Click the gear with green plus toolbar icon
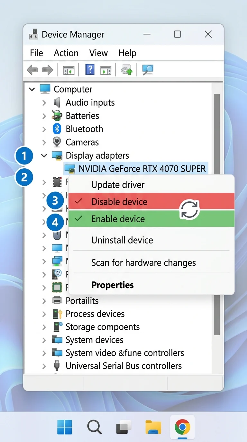This screenshot has width=247, height=442. pyautogui.click(x=126, y=69)
